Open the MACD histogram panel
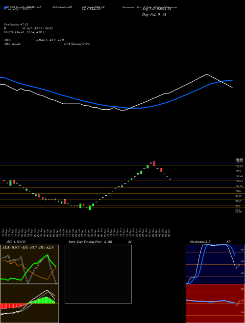245x323 pixels. click(29, 303)
